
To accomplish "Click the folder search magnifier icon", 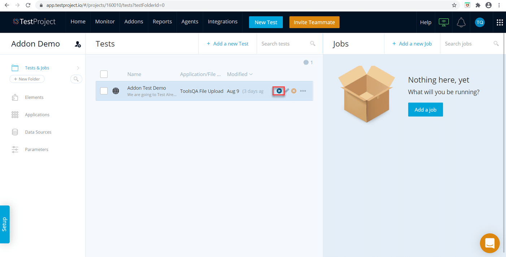I will coord(76,79).
